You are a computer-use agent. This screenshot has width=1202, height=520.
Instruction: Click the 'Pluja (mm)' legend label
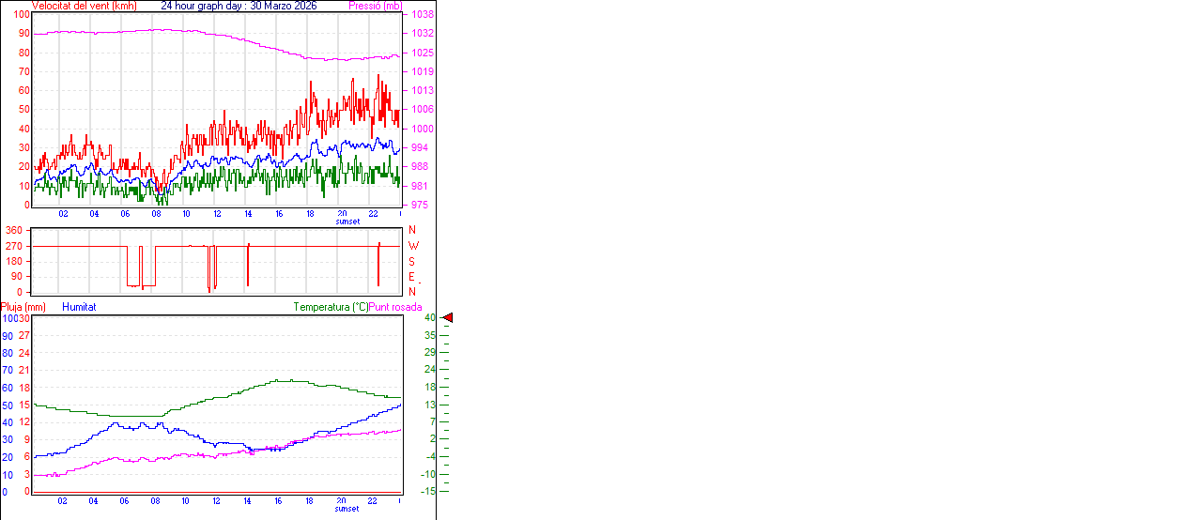tap(23, 307)
